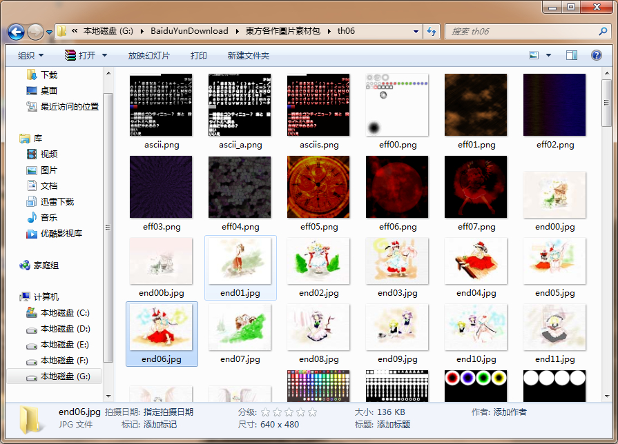Toggle the preview pane button
618x444 pixels.
point(572,55)
